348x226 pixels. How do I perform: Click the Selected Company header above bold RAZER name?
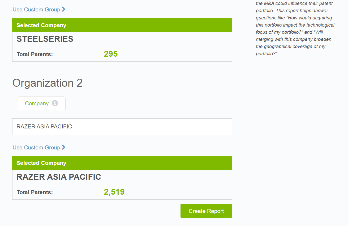pyautogui.click(x=41, y=163)
